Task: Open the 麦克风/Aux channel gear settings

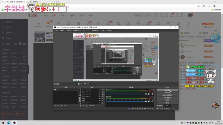Action: coord(152,94)
